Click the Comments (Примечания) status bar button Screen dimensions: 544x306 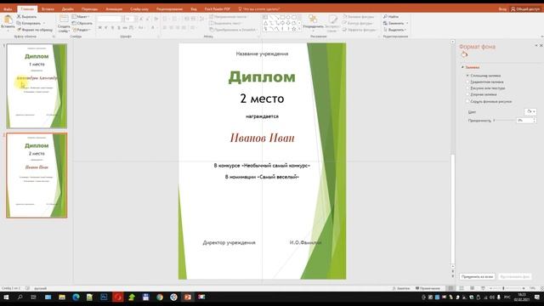(x=428, y=288)
